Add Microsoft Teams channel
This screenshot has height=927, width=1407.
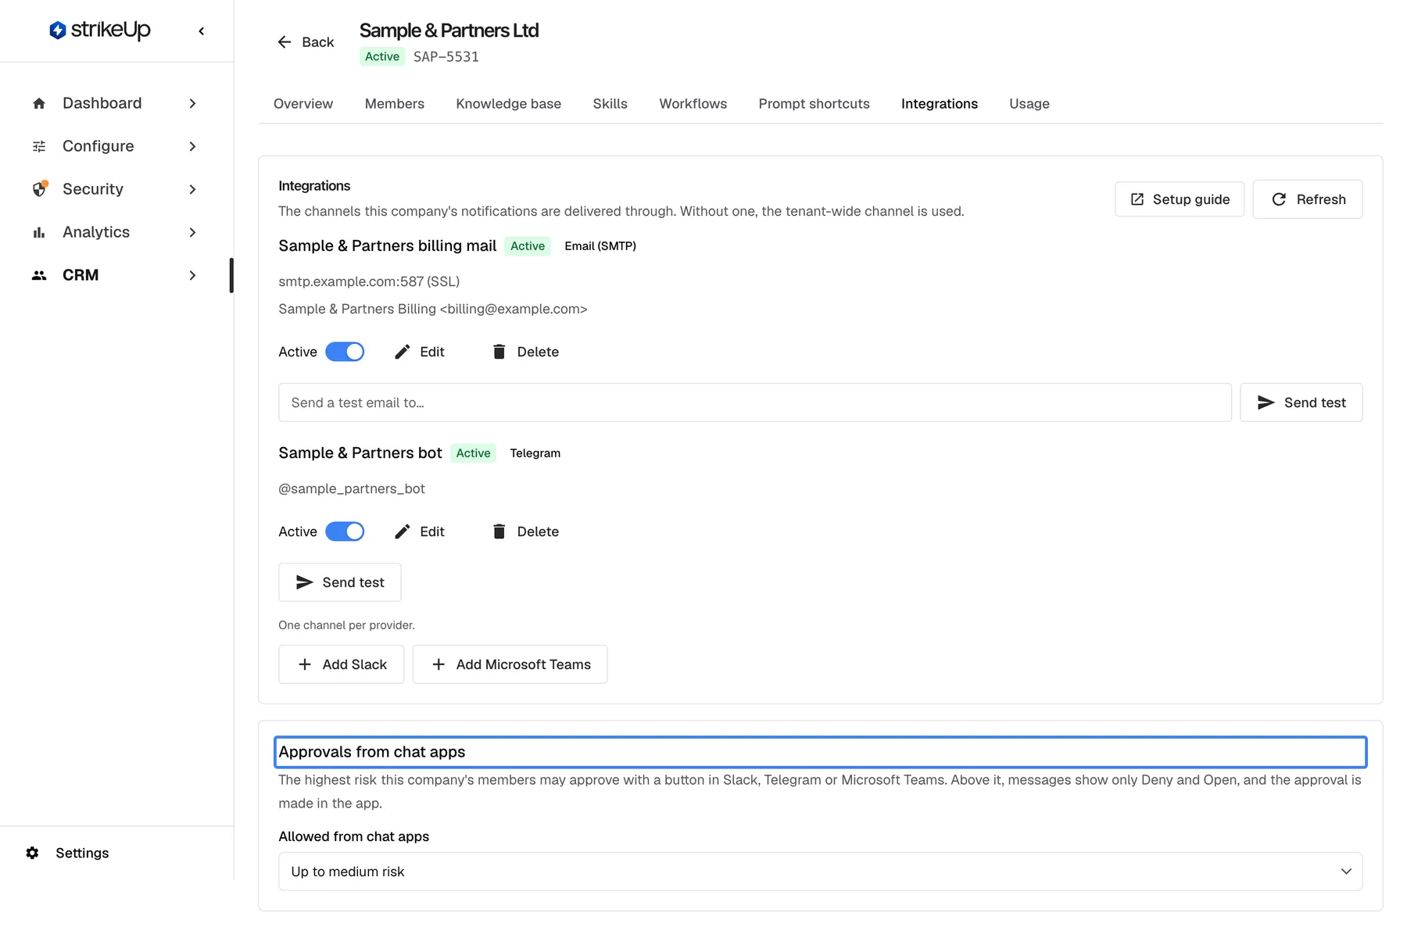[x=510, y=664]
